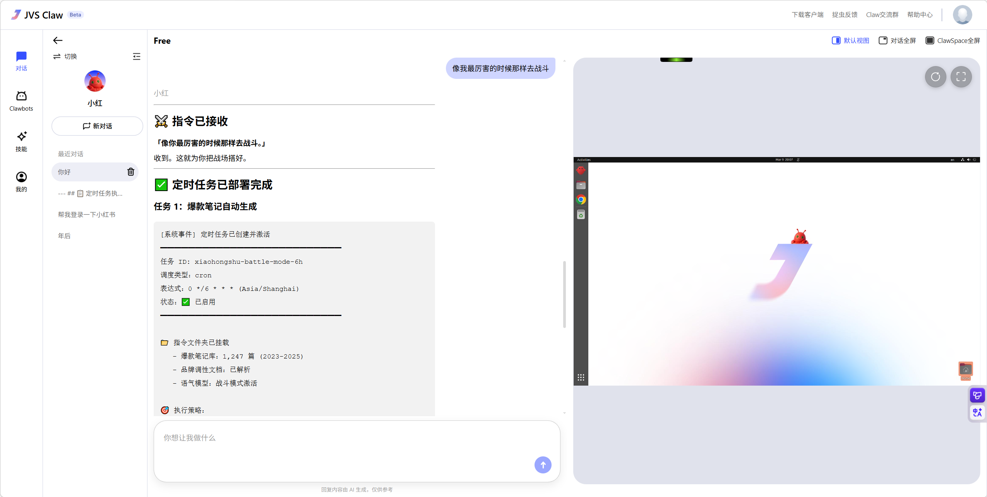
Task: Enter fullscreen with the expand icon on ClawSpace
Action: 961,77
